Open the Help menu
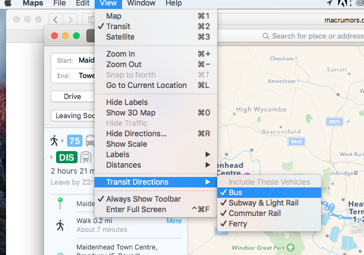 pyautogui.click(x=173, y=3)
